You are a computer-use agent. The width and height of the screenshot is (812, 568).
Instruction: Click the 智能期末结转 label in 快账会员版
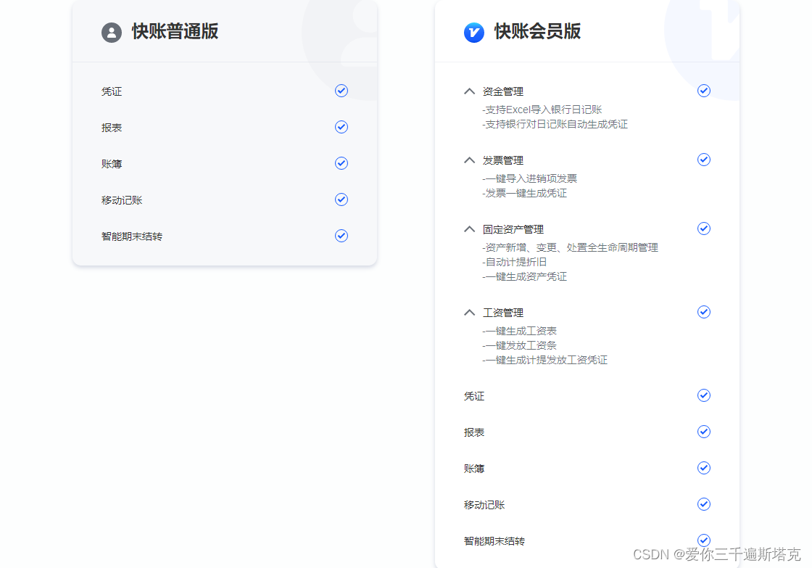point(494,542)
